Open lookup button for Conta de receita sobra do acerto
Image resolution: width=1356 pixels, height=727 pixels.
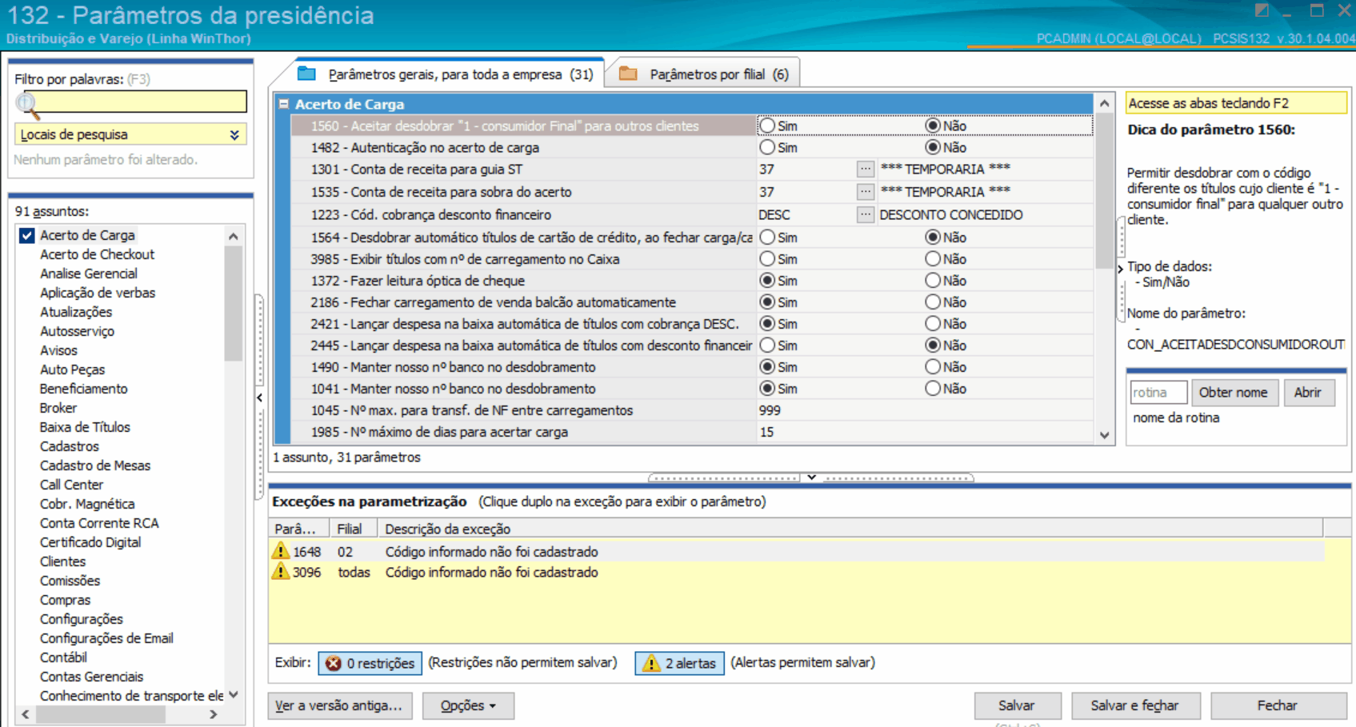pyautogui.click(x=865, y=192)
